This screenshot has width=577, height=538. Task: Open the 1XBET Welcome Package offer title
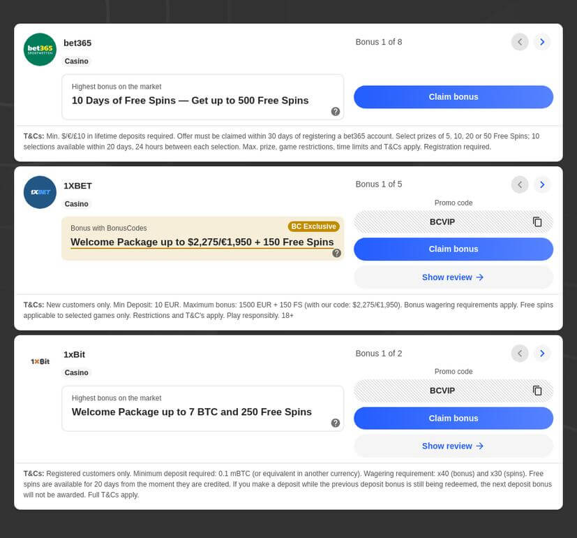pos(202,242)
